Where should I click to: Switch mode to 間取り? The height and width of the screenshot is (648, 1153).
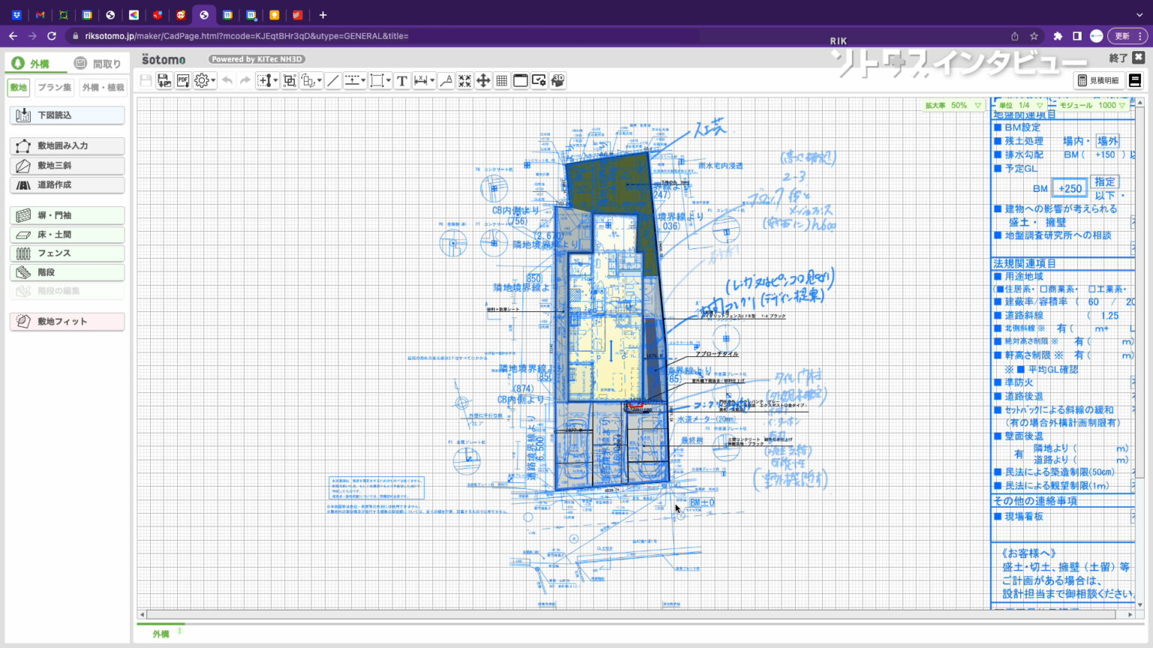[98, 64]
